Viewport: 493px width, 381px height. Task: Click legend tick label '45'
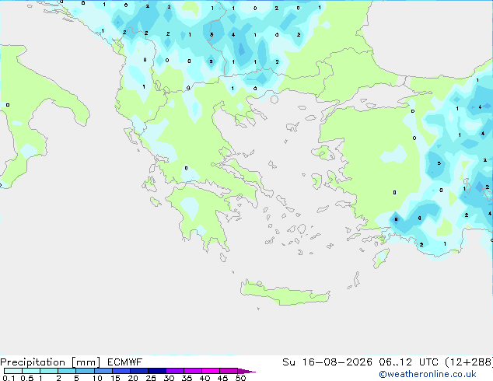click(x=222, y=378)
